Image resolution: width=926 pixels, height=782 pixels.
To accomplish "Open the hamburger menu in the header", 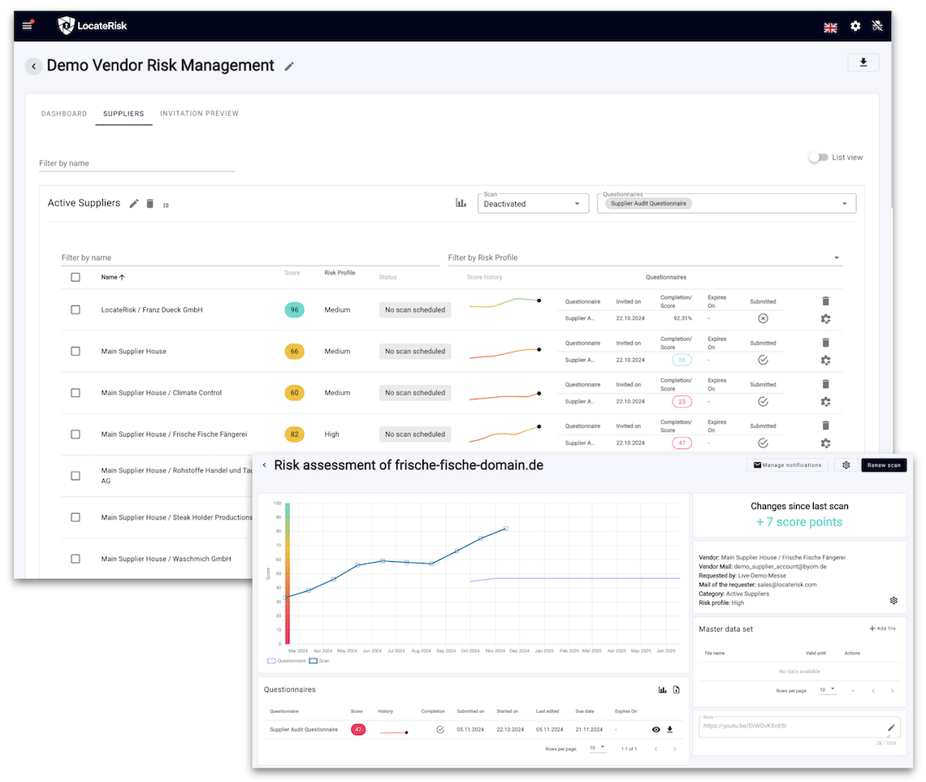I will pos(27,25).
